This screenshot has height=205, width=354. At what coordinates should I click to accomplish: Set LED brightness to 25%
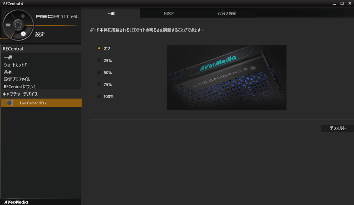coord(99,60)
